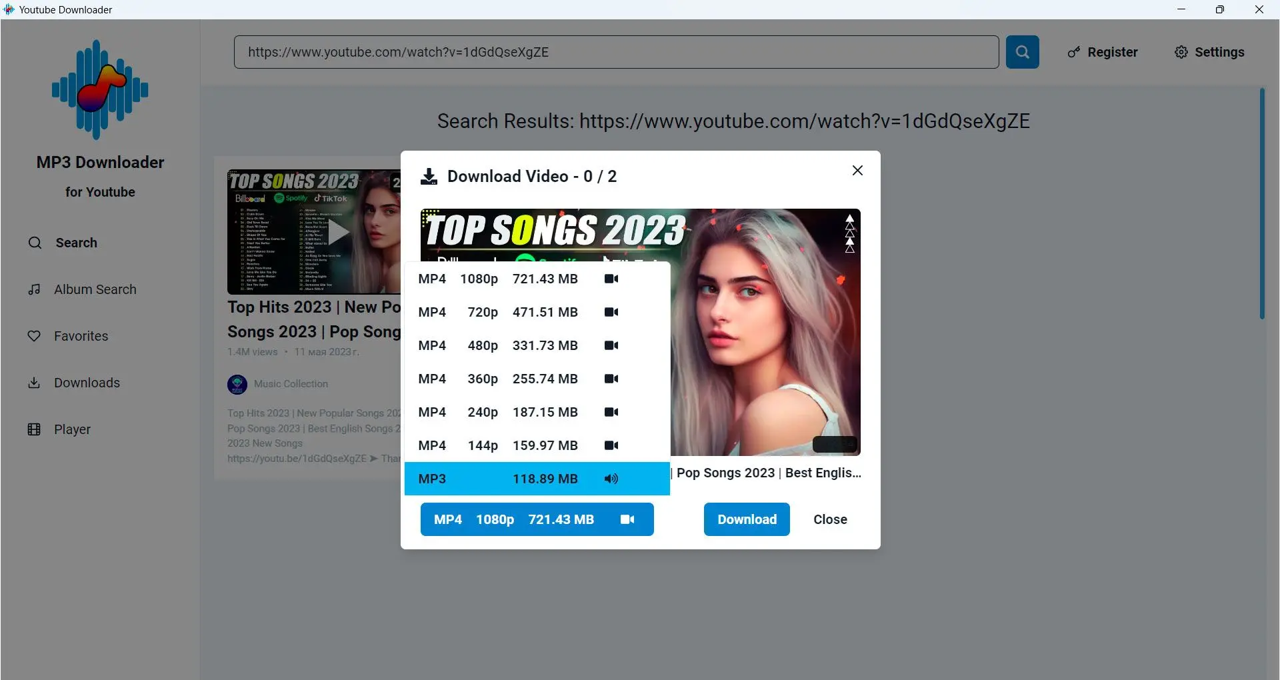This screenshot has height=680, width=1280.
Task: Click the video camera icon for 480p row
Action: tap(611, 345)
